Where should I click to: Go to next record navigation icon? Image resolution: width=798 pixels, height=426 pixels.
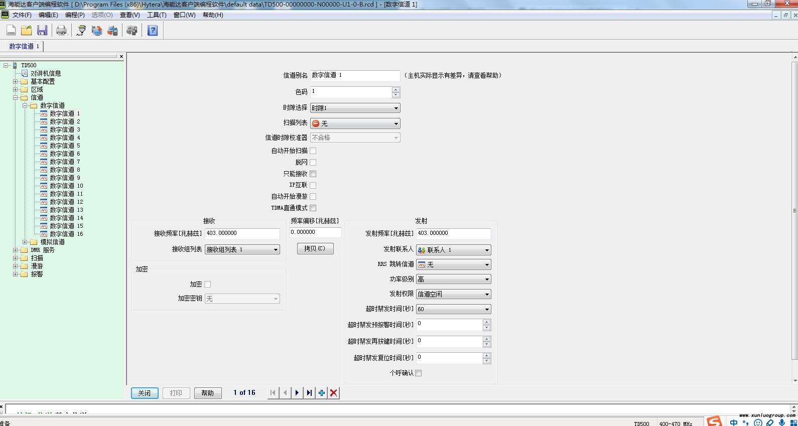pos(297,393)
